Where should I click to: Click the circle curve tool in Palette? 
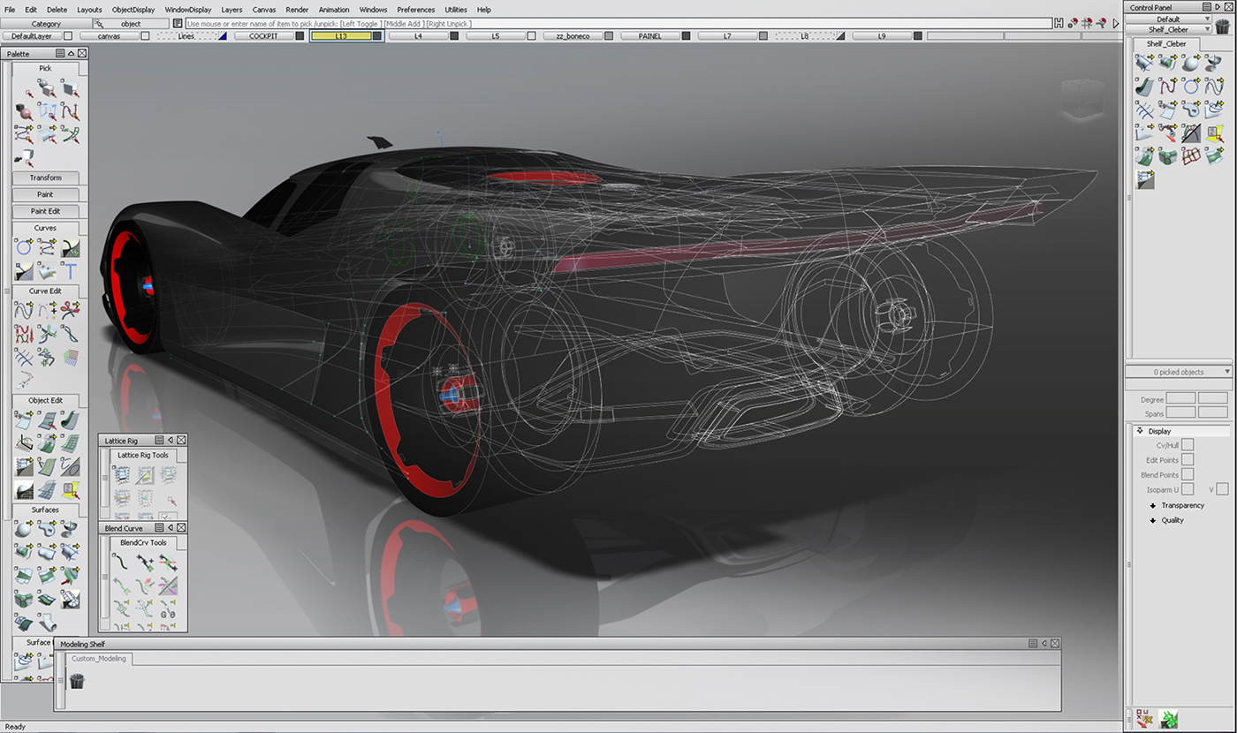click(x=24, y=248)
